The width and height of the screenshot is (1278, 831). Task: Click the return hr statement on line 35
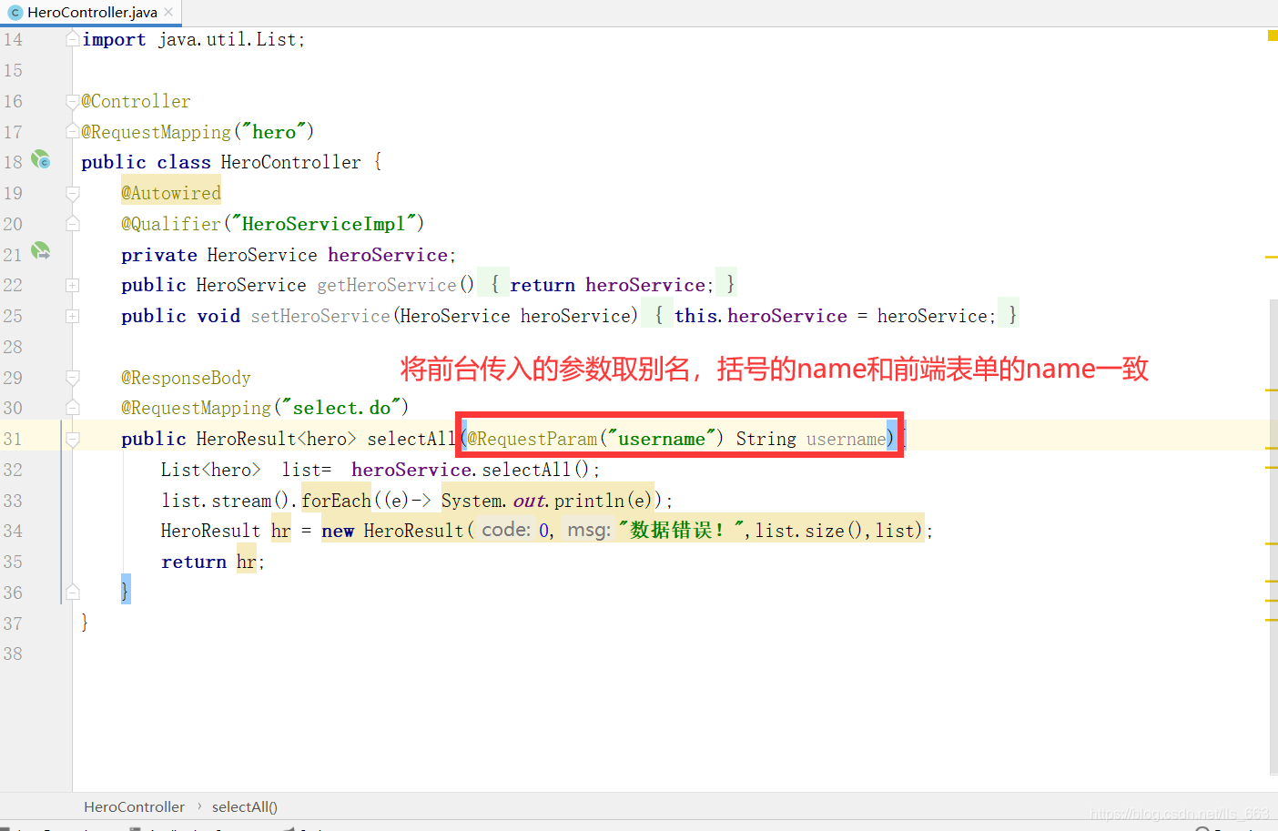point(212,562)
